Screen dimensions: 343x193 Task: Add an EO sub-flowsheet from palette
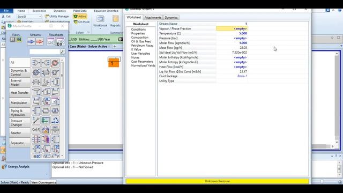(61, 41)
